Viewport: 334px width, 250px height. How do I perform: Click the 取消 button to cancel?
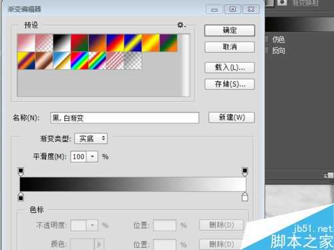(x=230, y=47)
